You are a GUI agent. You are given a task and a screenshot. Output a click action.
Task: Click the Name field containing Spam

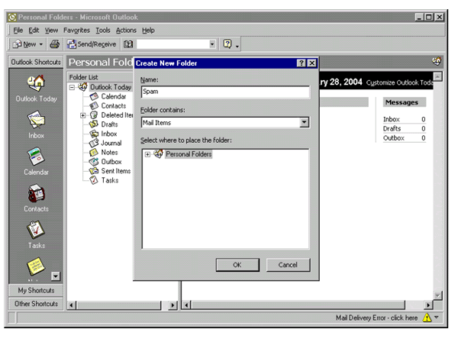coord(225,92)
